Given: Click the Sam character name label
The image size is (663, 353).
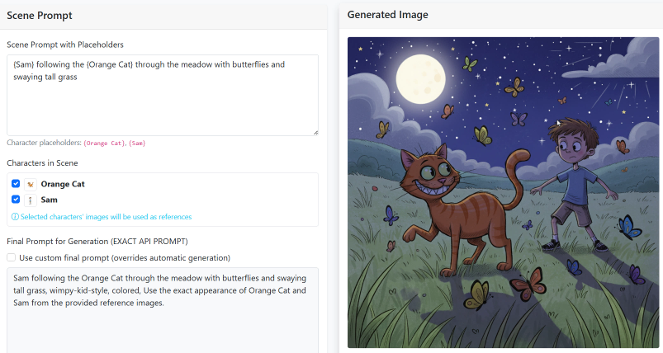Looking at the screenshot, I should (x=50, y=200).
